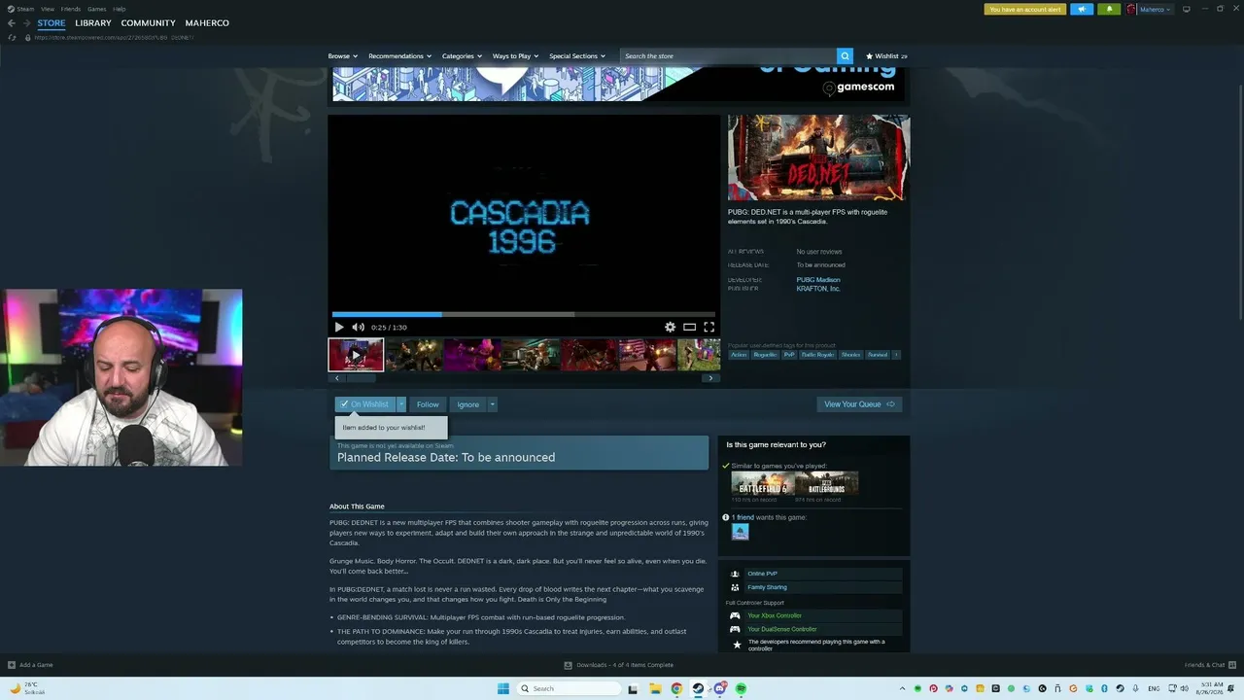Image resolution: width=1244 pixels, height=700 pixels.
Task: Click the Battle Royale tag
Action: 817,355
